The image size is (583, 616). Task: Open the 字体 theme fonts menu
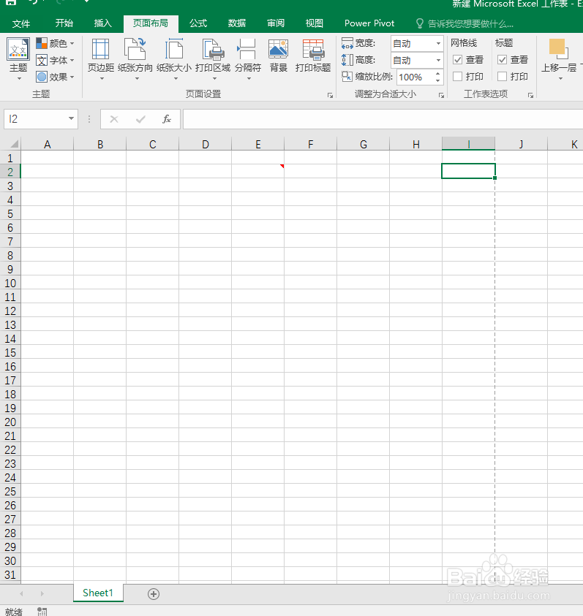pyautogui.click(x=55, y=60)
